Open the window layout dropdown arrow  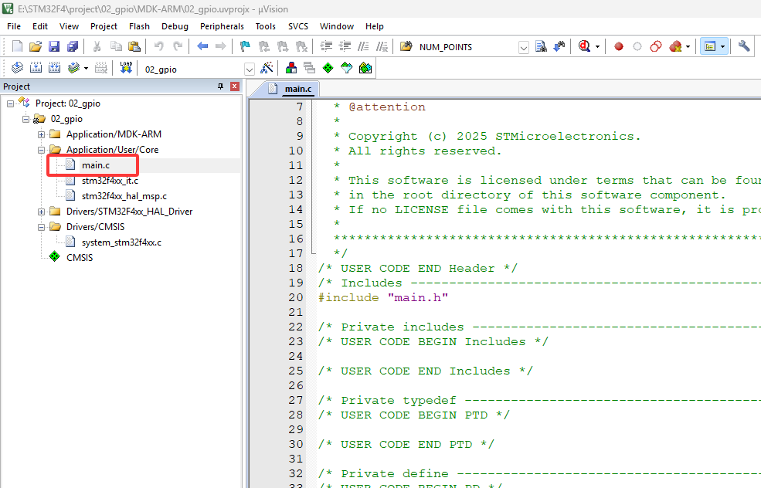pyautogui.click(x=722, y=47)
